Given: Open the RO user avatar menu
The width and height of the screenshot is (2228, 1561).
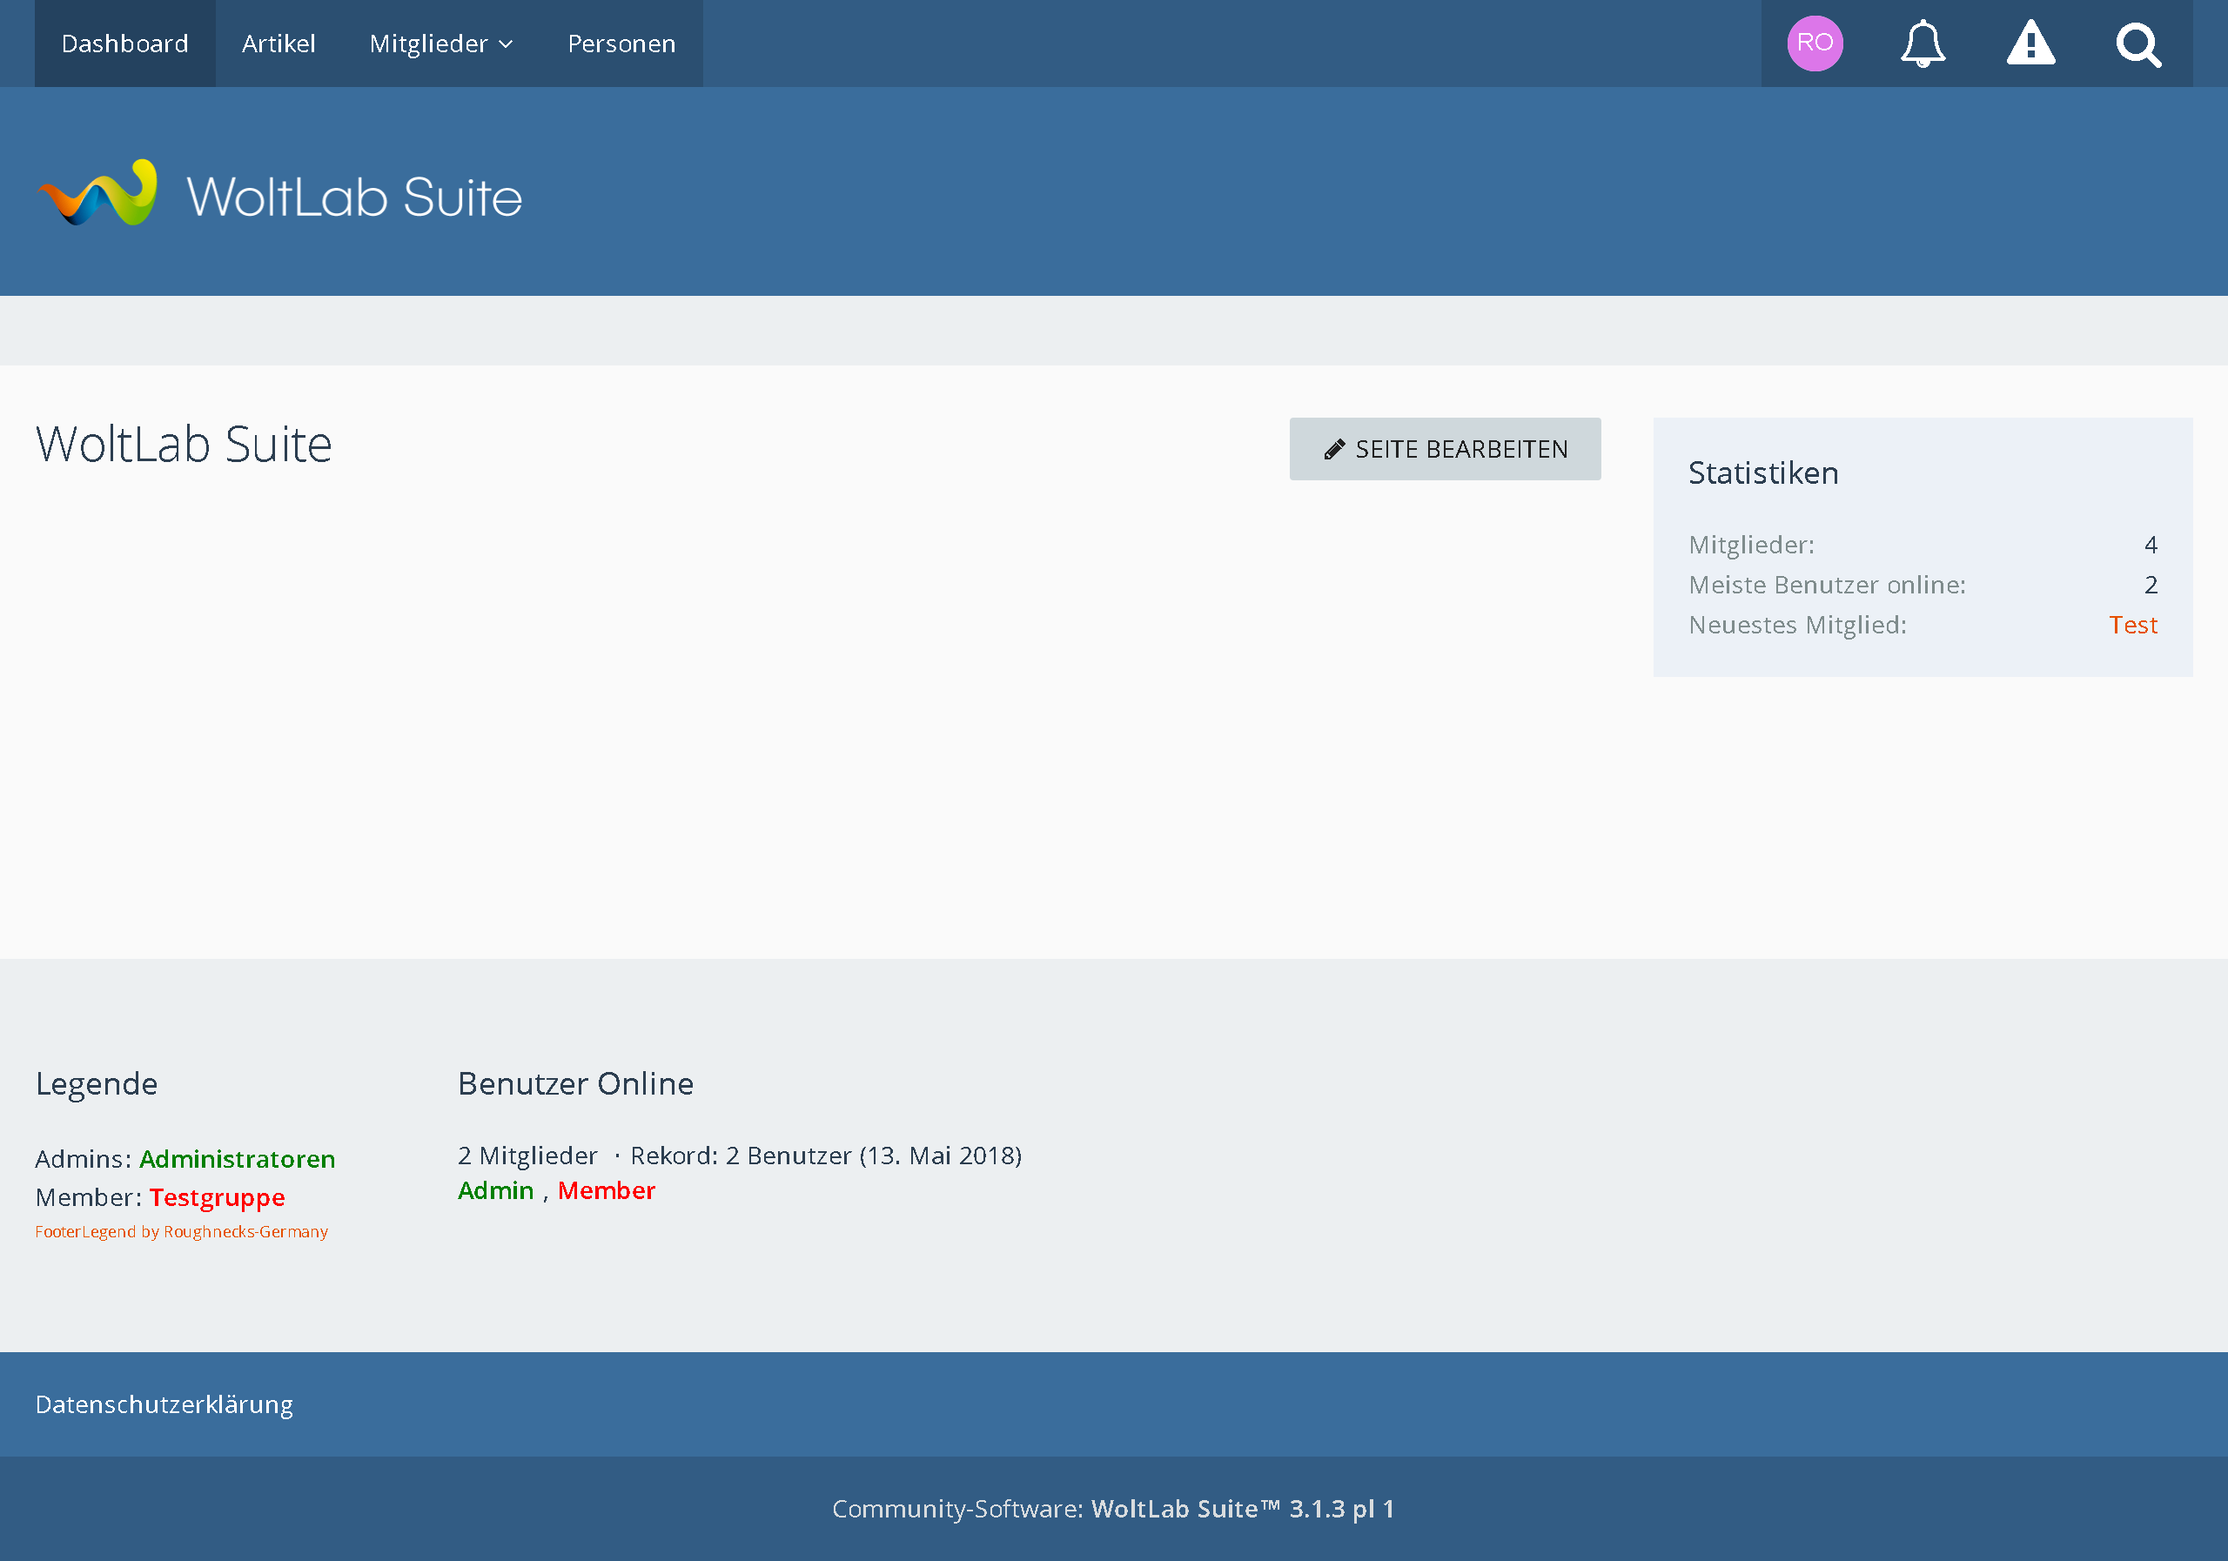Looking at the screenshot, I should click(x=1815, y=44).
